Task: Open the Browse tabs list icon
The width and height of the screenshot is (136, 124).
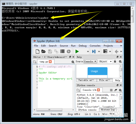Action: 62,51
